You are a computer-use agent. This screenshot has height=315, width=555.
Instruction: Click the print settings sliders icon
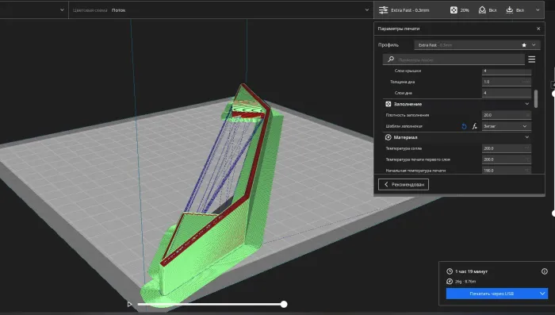point(383,10)
